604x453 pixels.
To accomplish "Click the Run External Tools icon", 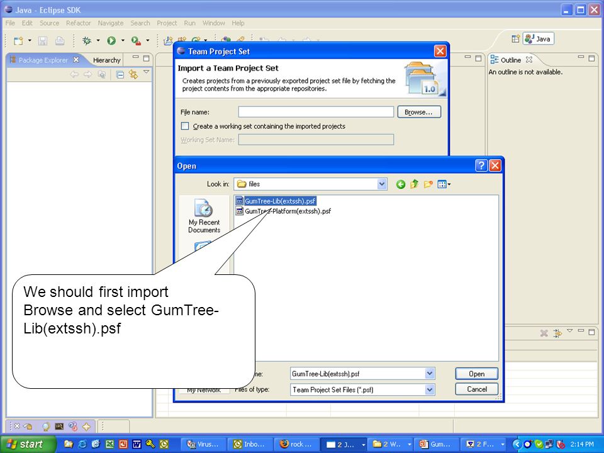I will tap(136, 40).
